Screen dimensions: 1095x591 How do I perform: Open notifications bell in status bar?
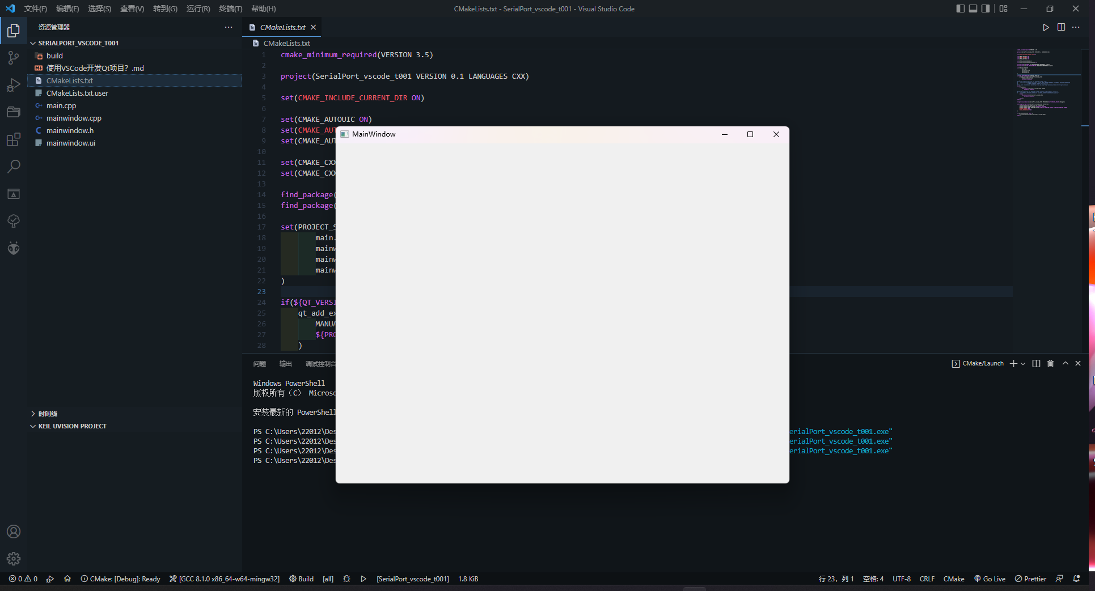tap(1076, 579)
